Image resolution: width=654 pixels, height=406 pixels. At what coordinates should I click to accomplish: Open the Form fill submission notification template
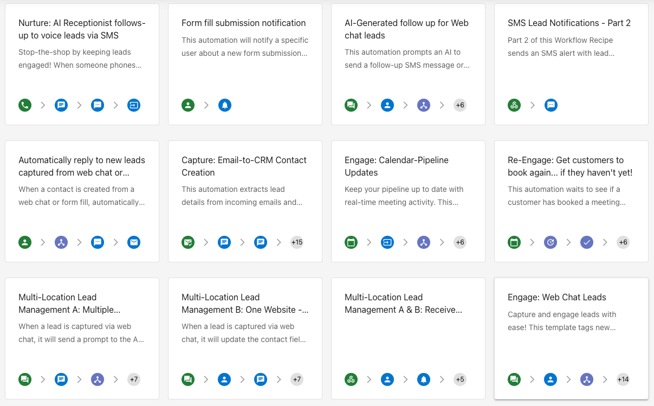click(244, 23)
